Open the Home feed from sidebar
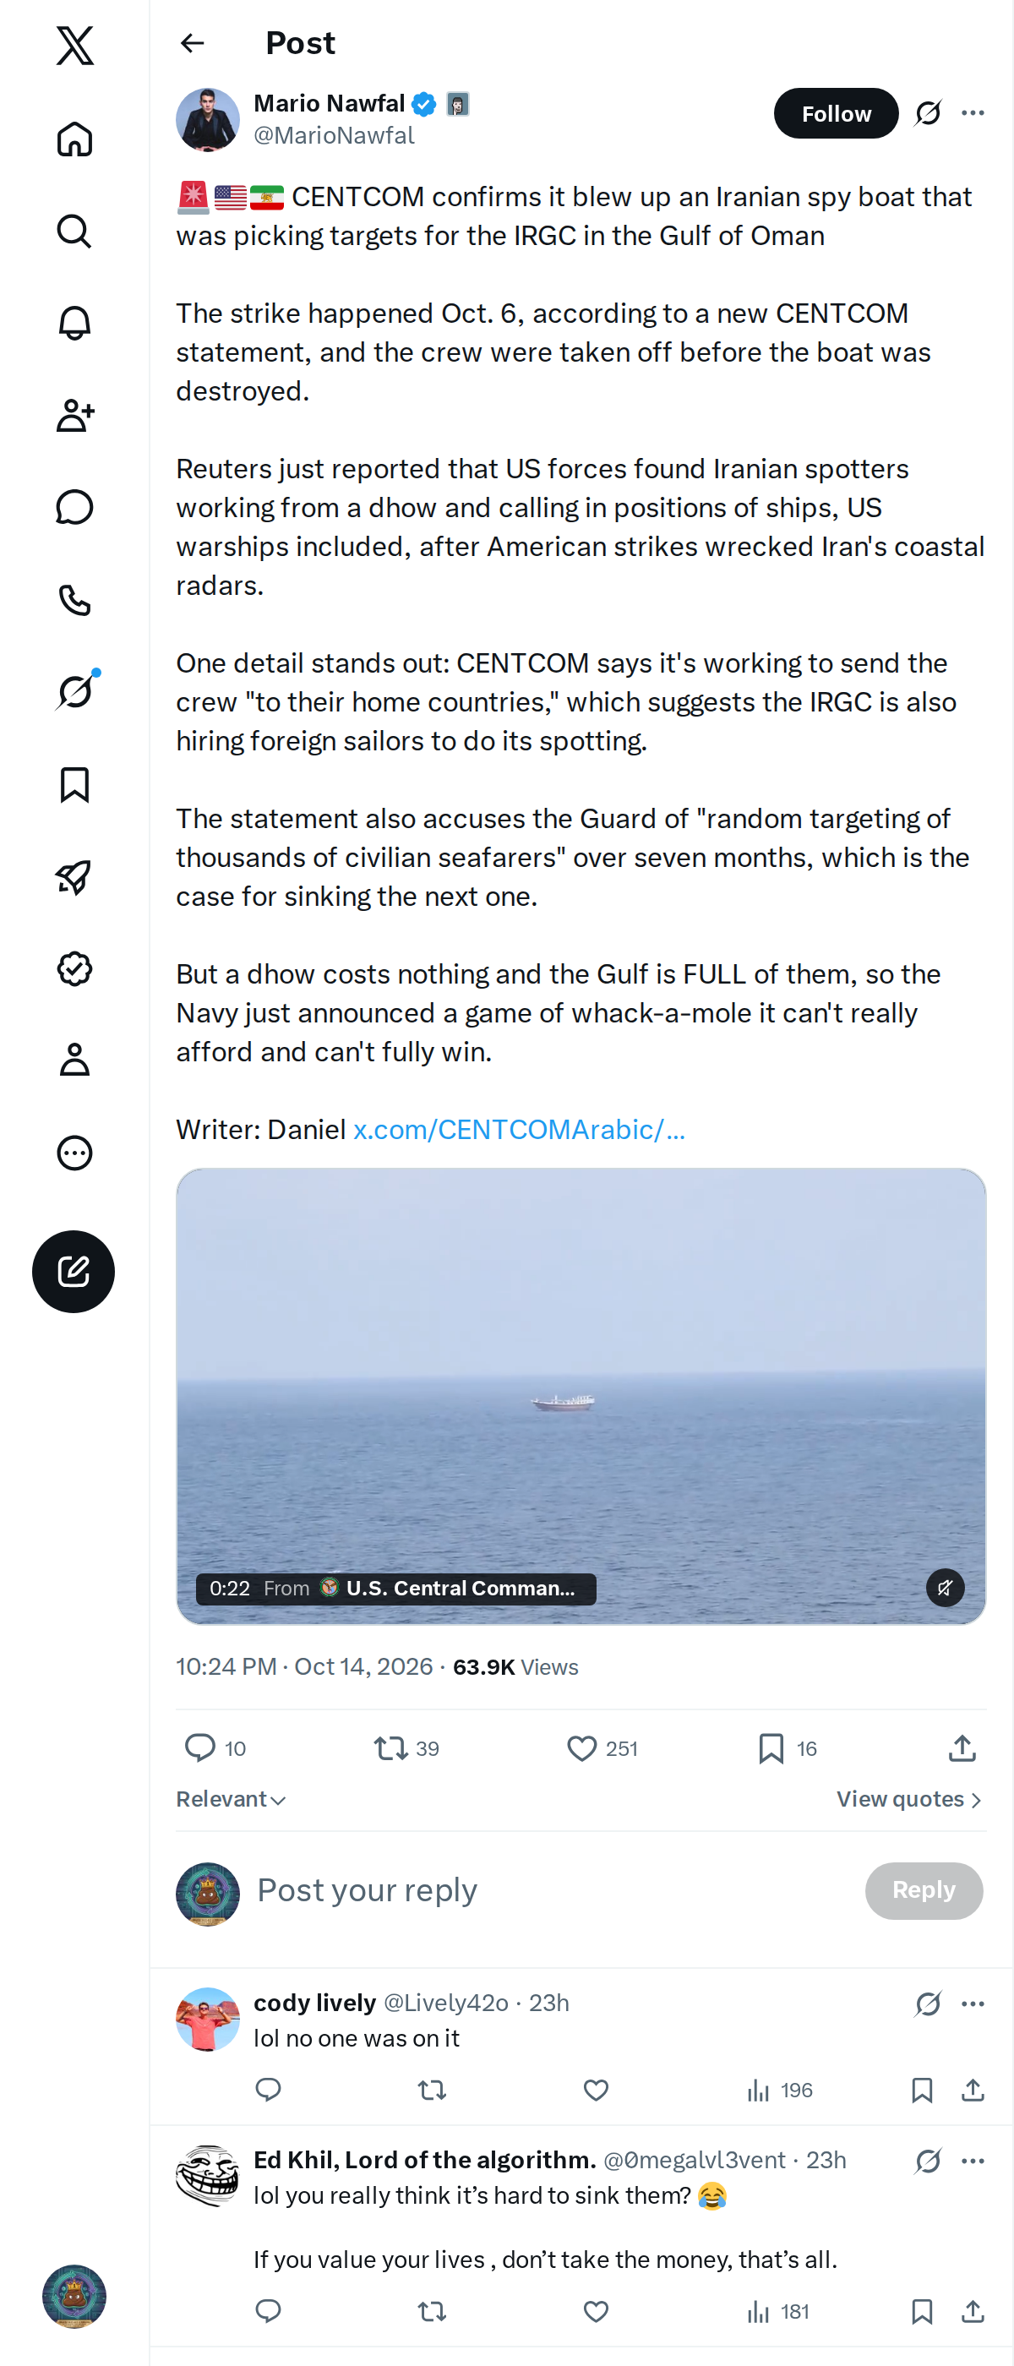The height and width of the screenshot is (2366, 1014). (x=74, y=139)
